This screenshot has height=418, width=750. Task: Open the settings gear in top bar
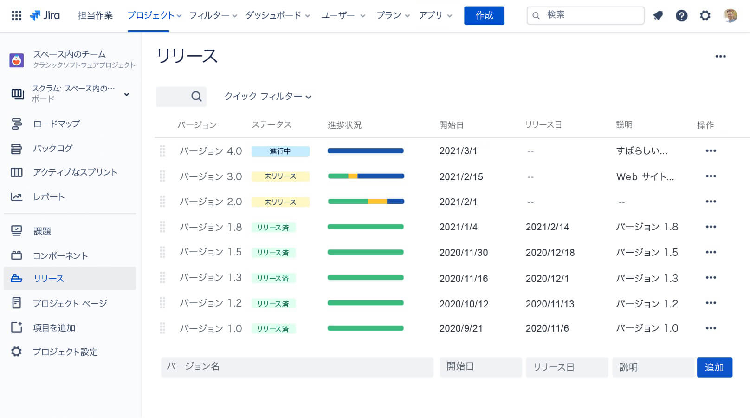click(x=705, y=16)
